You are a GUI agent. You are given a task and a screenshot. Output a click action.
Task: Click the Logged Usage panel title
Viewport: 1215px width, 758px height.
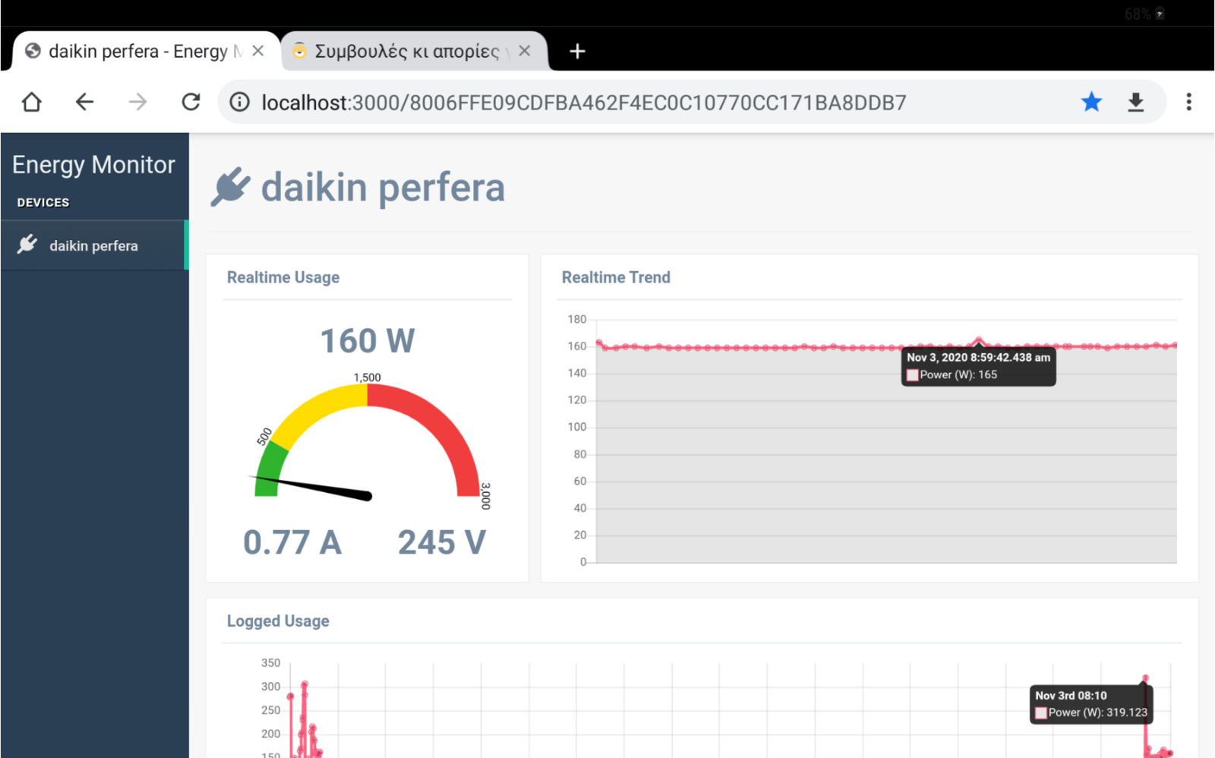click(278, 621)
